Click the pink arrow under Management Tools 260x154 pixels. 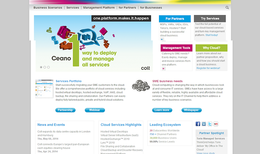tap(163, 68)
